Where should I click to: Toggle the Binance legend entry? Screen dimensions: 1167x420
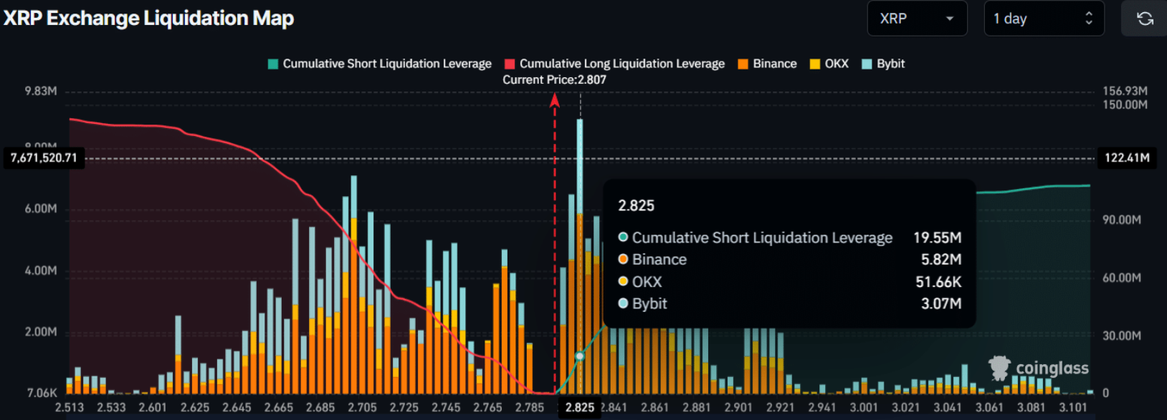pos(767,64)
